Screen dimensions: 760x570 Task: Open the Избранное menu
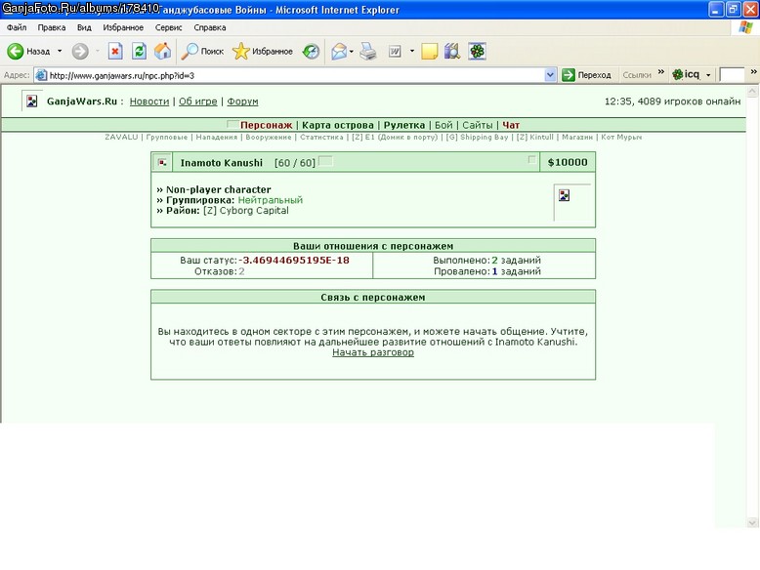tap(123, 27)
